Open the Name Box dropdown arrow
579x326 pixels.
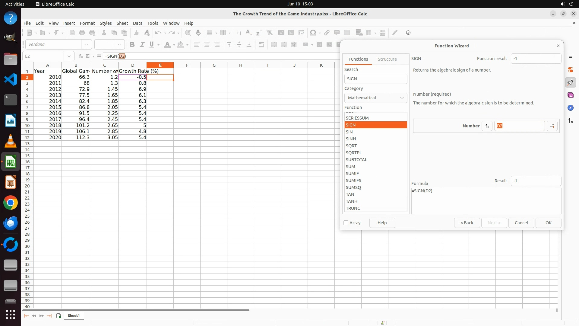click(x=69, y=56)
